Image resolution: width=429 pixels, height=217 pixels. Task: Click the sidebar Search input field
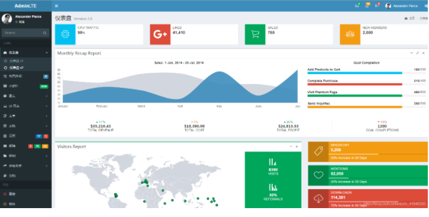point(21,33)
